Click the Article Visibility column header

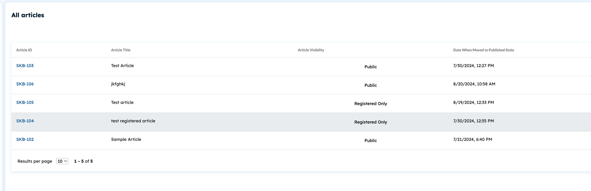pyautogui.click(x=311, y=50)
